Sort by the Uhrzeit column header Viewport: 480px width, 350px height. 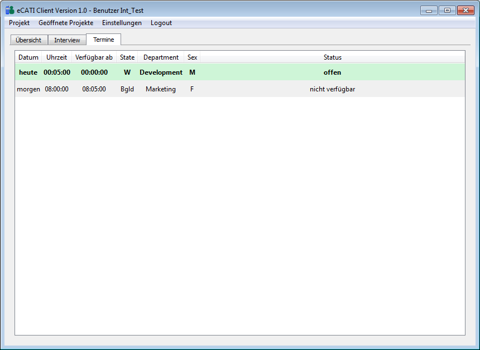(x=56, y=57)
